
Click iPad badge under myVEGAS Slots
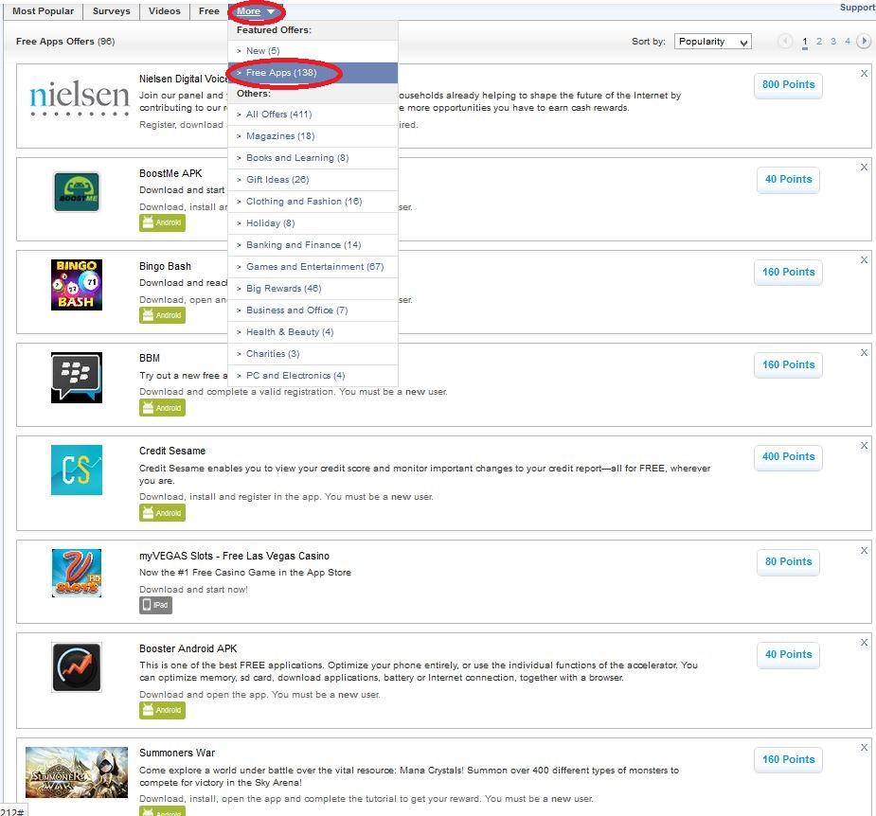point(155,606)
